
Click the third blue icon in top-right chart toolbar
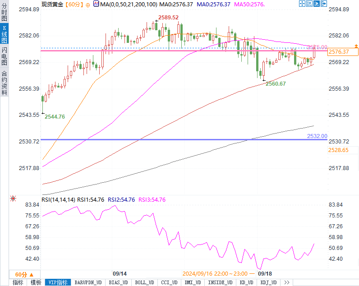(318, 4)
